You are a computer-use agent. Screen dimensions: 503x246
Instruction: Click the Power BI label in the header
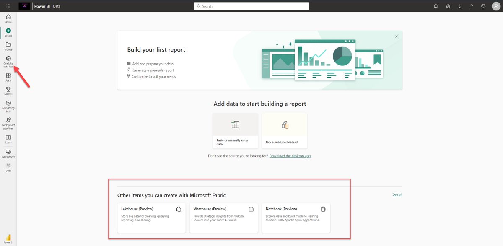click(x=42, y=6)
